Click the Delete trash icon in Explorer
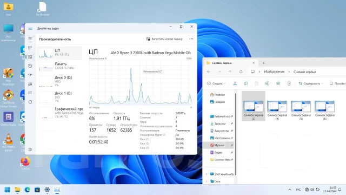Image resolution: width=346 pixels, height=195 pixels. pos(289,83)
